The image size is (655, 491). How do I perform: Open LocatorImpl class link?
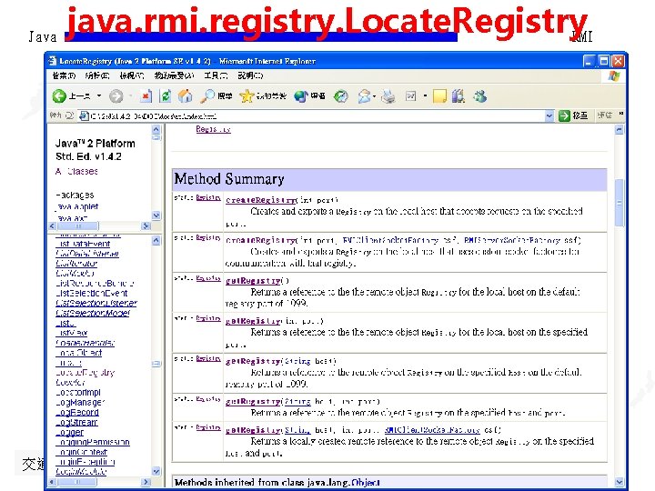point(78,393)
